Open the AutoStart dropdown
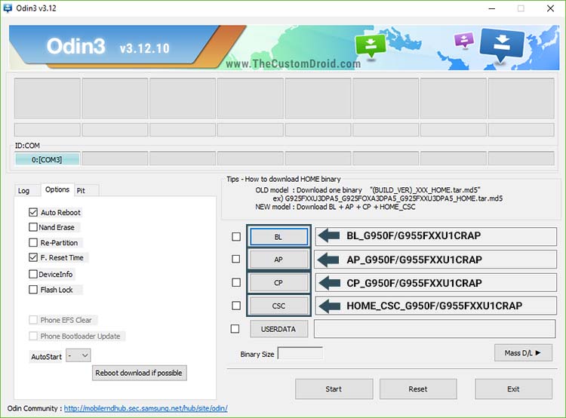The image size is (566, 418). 78,355
